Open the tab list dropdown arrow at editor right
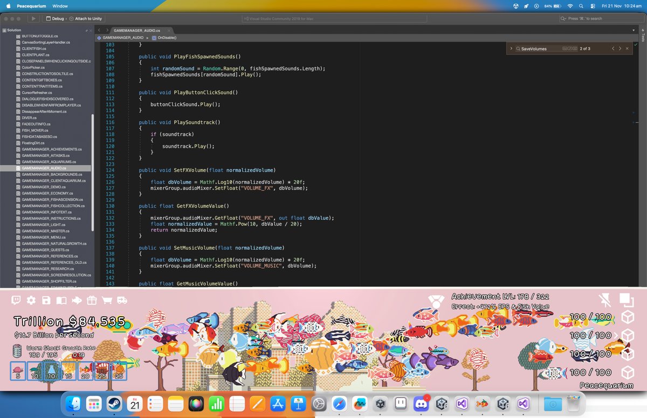Viewport: 647px width, 418px height. click(x=634, y=31)
